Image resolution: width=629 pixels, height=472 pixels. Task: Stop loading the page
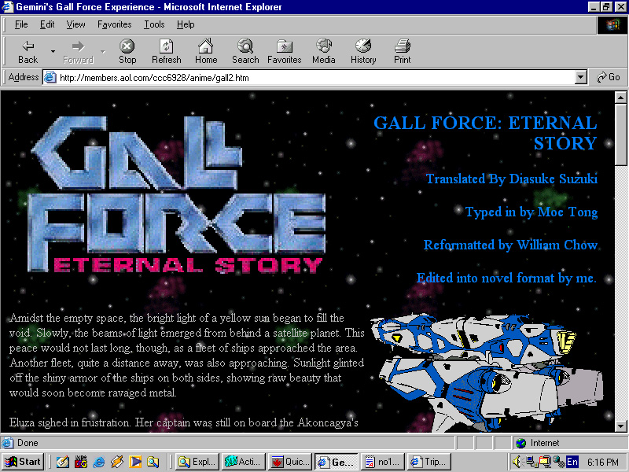coord(127,52)
